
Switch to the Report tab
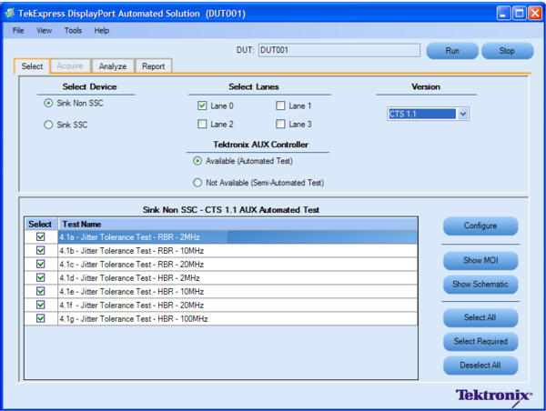click(x=153, y=66)
